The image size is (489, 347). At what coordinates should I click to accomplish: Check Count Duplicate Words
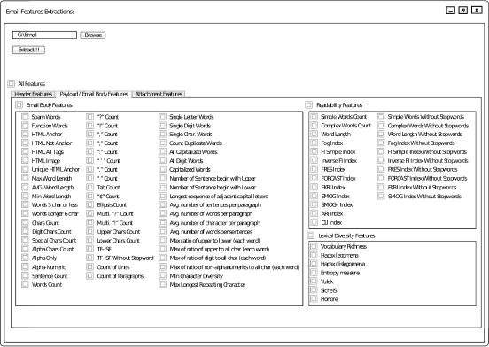(162, 143)
